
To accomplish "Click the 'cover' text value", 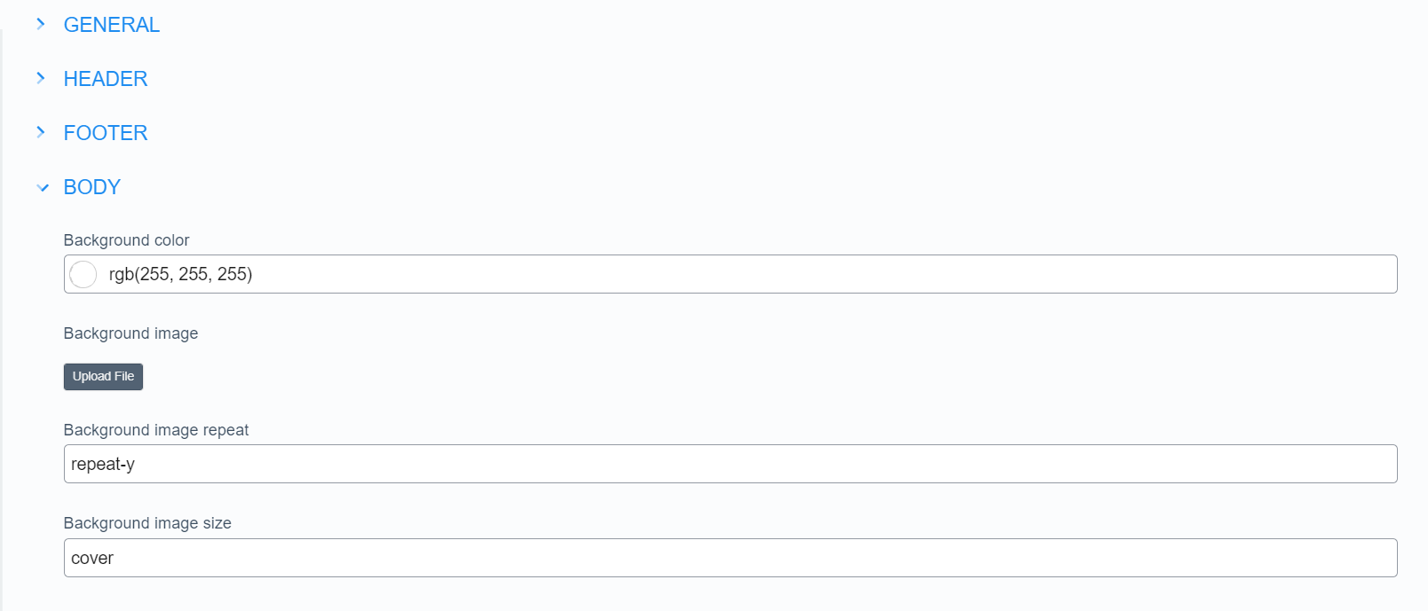I will point(92,558).
